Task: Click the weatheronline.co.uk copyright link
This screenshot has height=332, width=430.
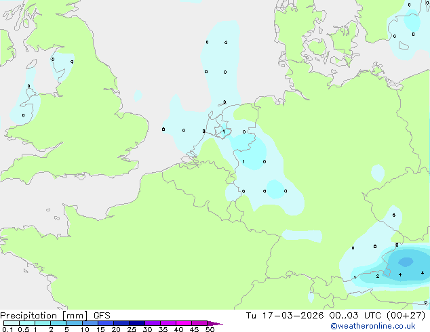Action: 373,326
